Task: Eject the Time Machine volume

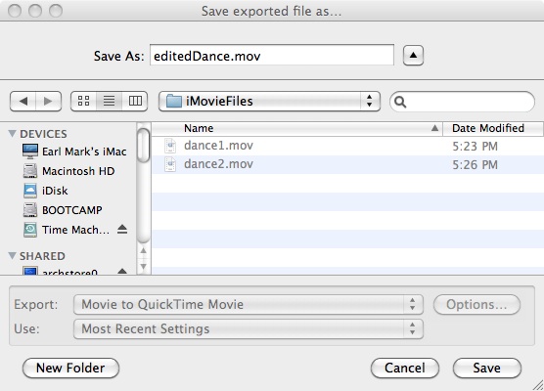Action: (x=122, y=229)
